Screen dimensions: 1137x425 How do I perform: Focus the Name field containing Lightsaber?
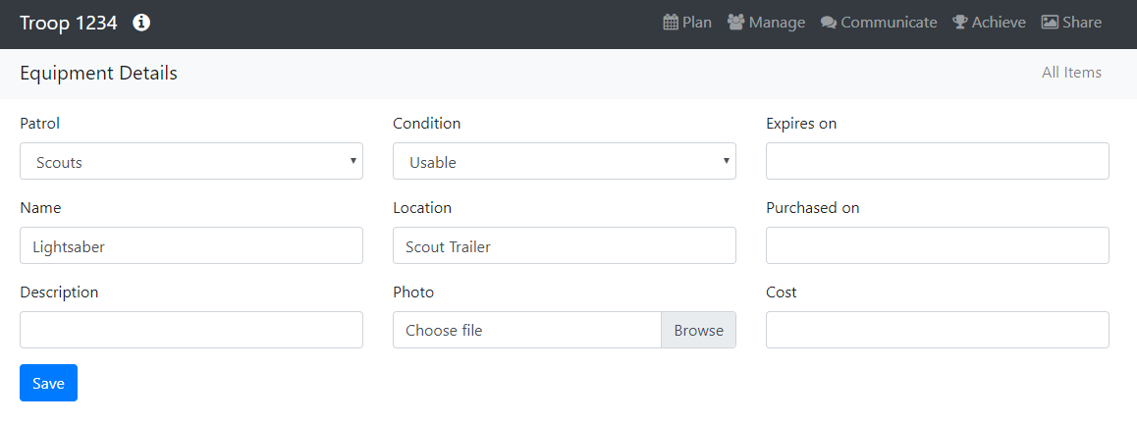pos(191,246)
